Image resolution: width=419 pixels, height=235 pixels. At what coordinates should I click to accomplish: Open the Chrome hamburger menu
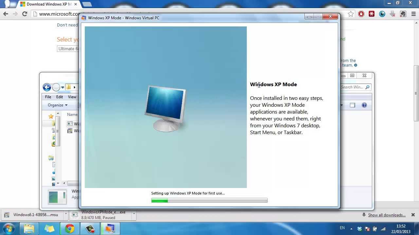click(x=413, y=14)
